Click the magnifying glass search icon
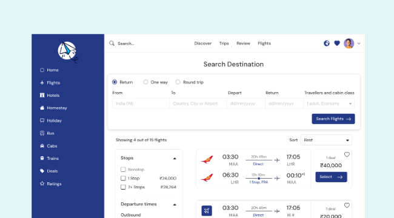 pyautogui.click(x=112, y=44)
